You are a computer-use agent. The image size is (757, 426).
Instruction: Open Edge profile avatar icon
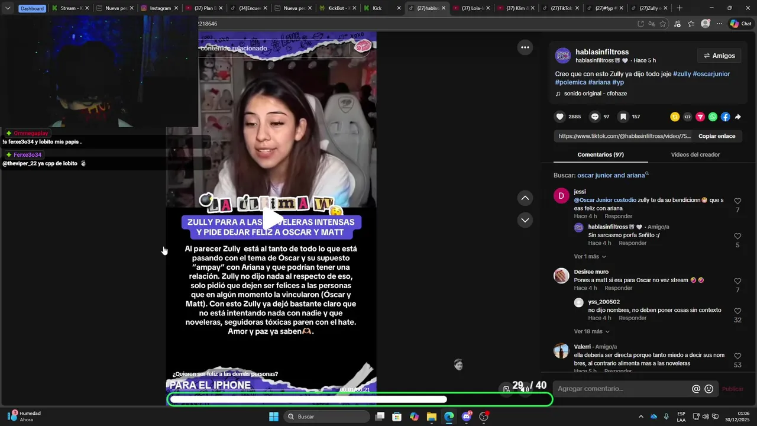click(x=705, y=24)
